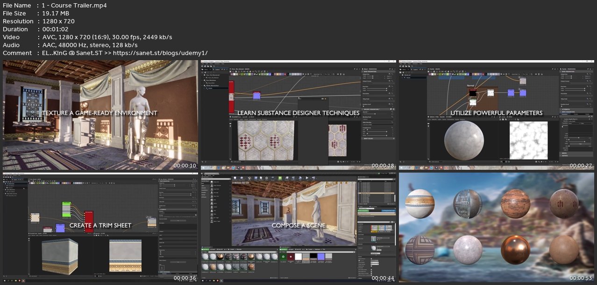The height and width of the screenshot is (285, 597).
Task: Click the 00:00:10 timestamp
Action: (x=185, y=166)
